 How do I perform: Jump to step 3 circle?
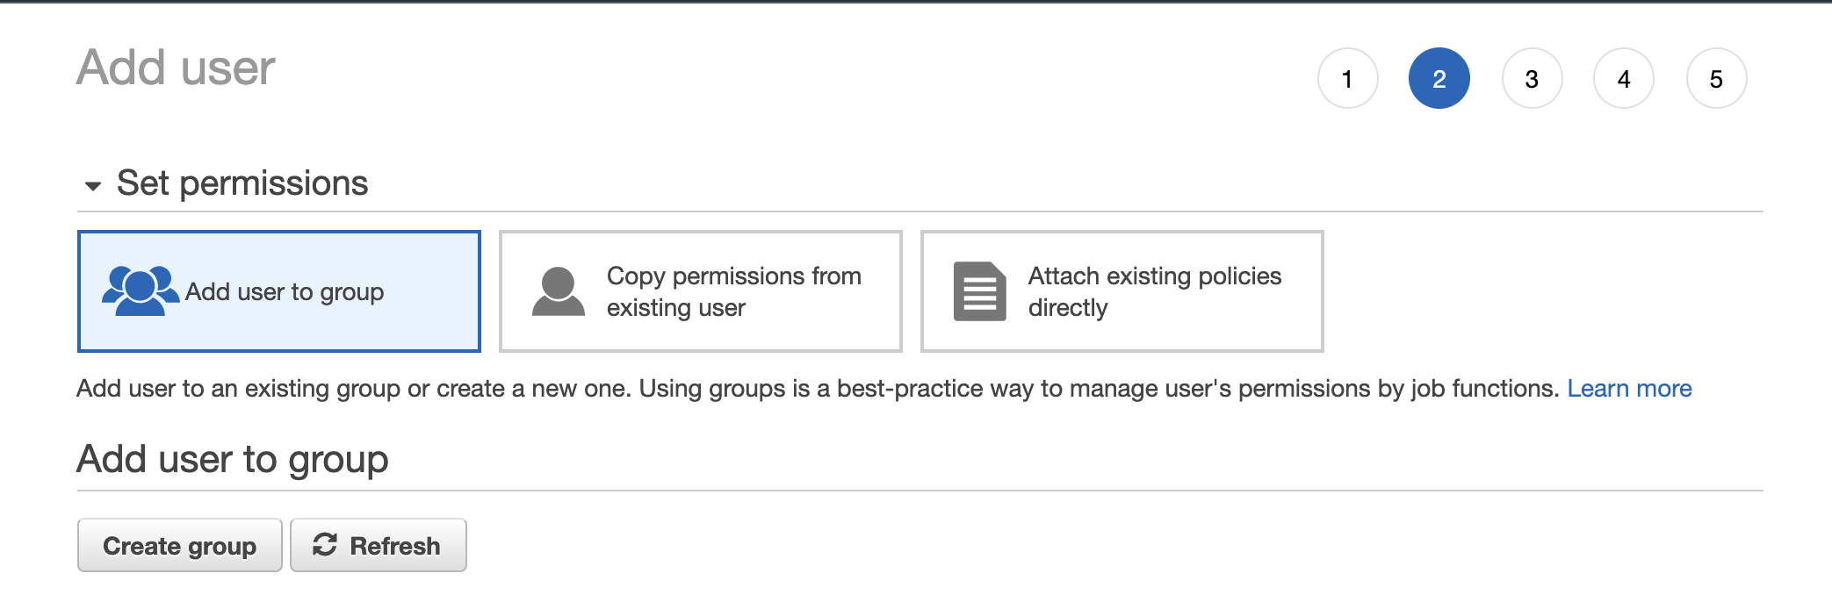(x=1532, y=79)
